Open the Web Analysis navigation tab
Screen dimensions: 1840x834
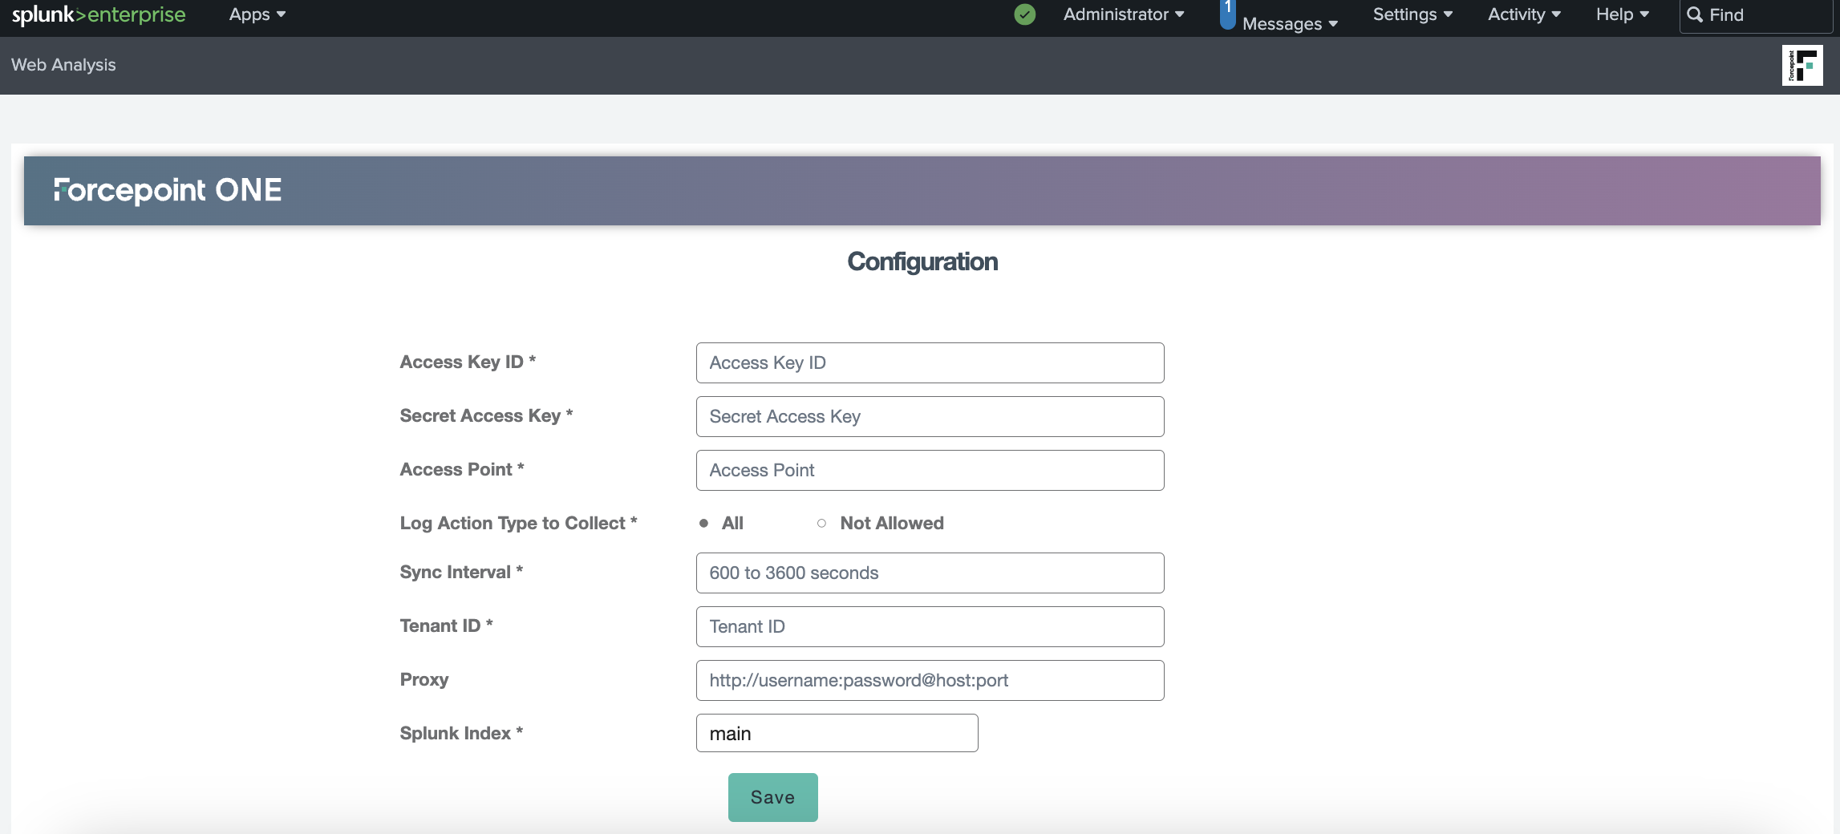point(63,65)
